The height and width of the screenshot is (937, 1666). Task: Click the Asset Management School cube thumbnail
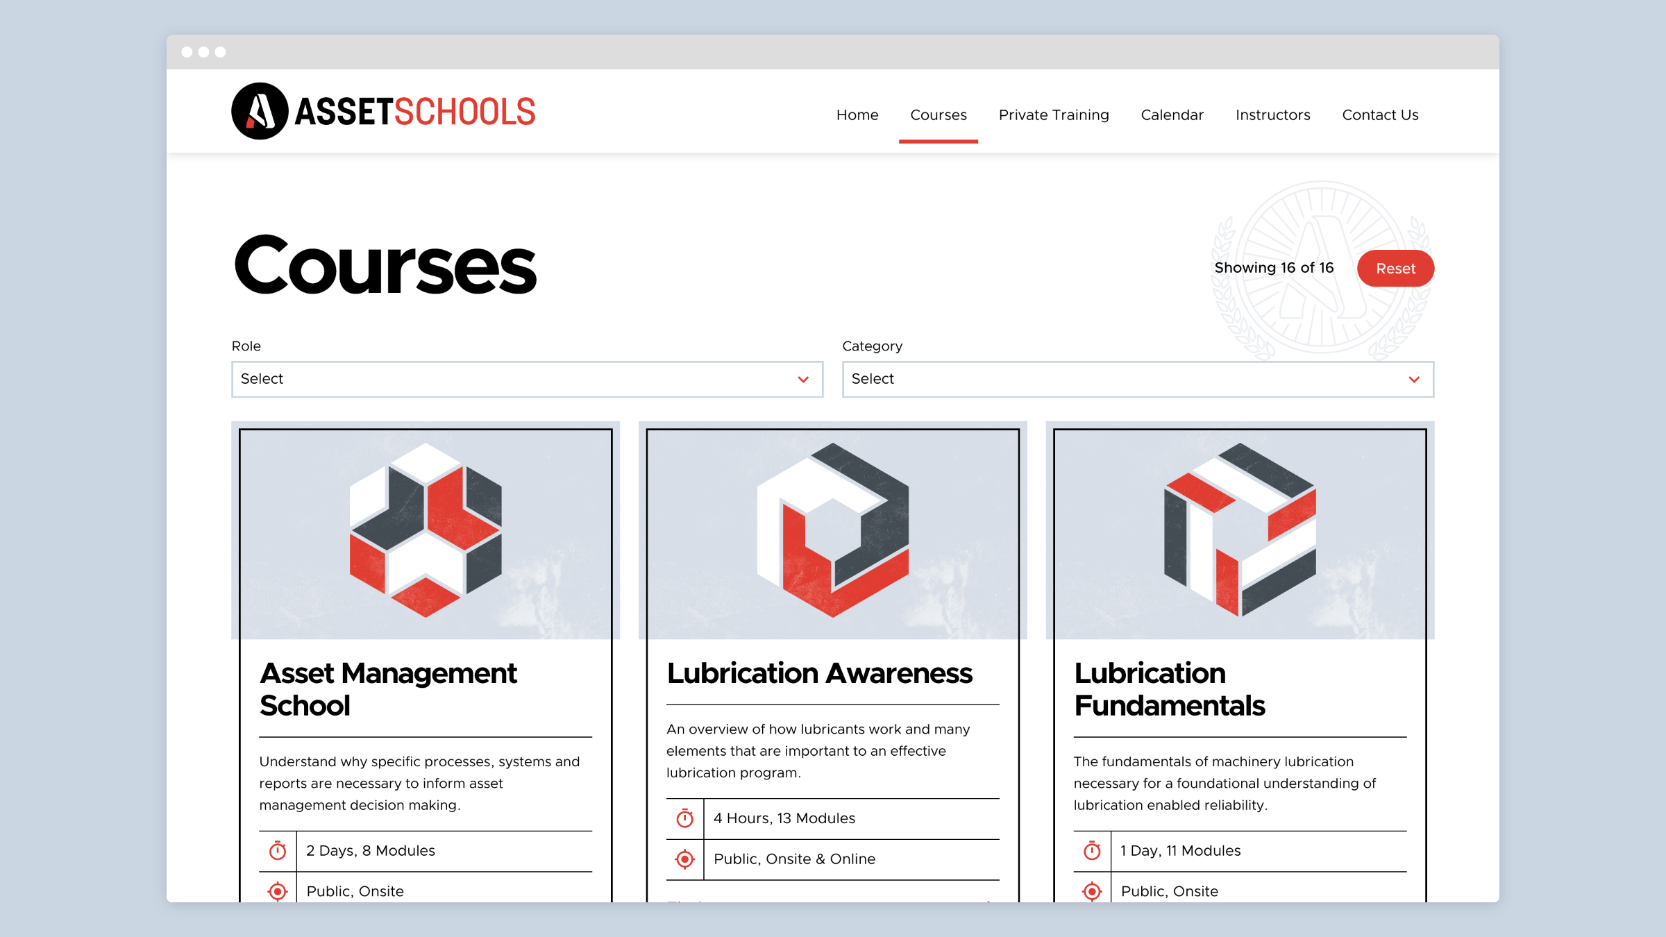point(426,530)
